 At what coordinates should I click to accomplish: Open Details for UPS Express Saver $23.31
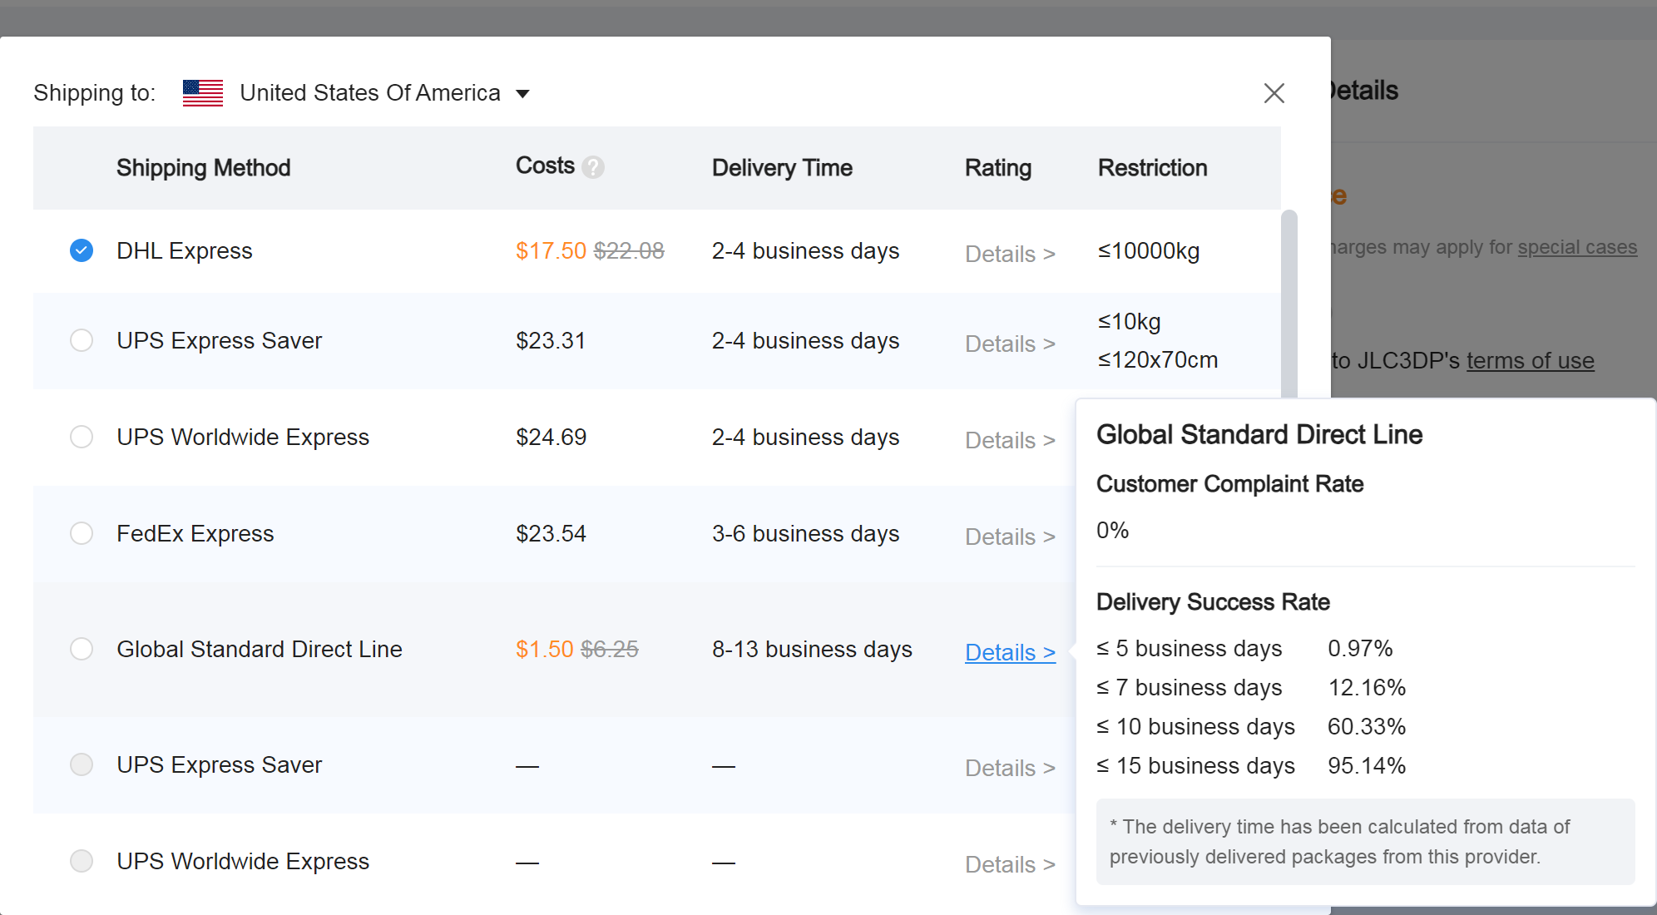[1009, 344]
